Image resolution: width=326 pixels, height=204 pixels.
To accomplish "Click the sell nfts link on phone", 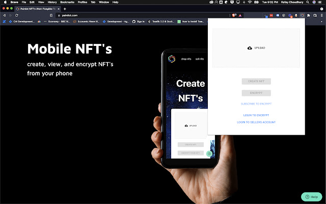I will pos(200,59).
